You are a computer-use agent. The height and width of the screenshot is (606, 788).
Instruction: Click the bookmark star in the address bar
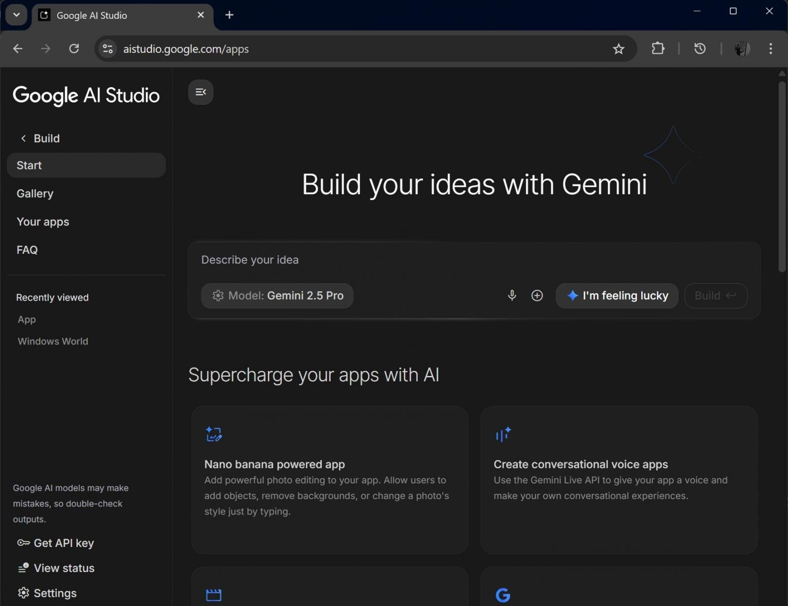(x=619, y=49)
